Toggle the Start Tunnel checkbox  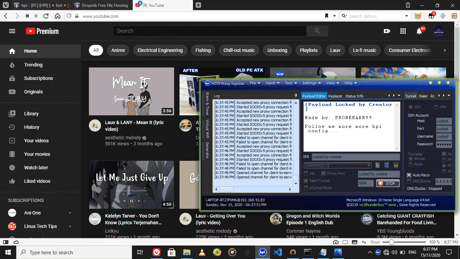point(306,181)
